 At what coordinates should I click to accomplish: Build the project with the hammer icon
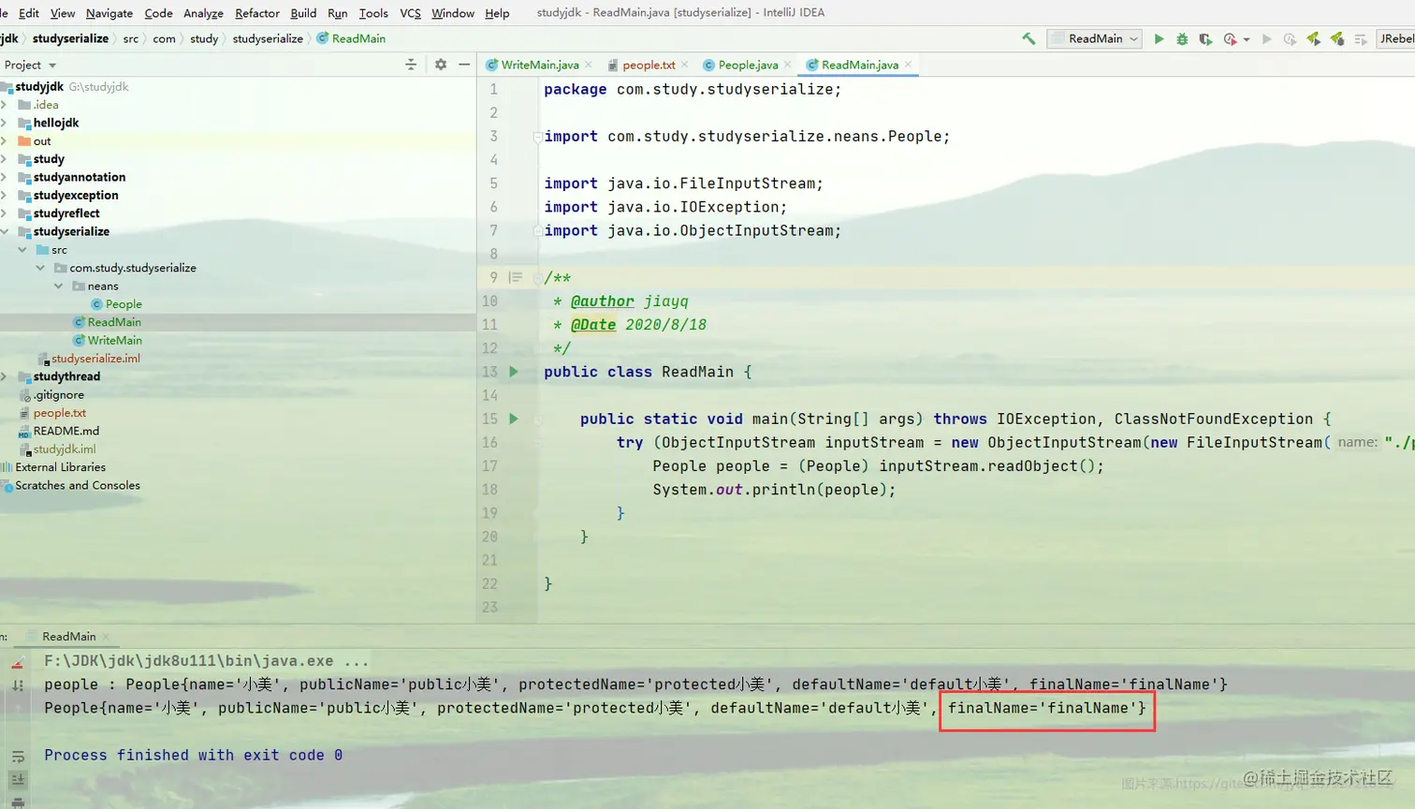(1028, 38)
